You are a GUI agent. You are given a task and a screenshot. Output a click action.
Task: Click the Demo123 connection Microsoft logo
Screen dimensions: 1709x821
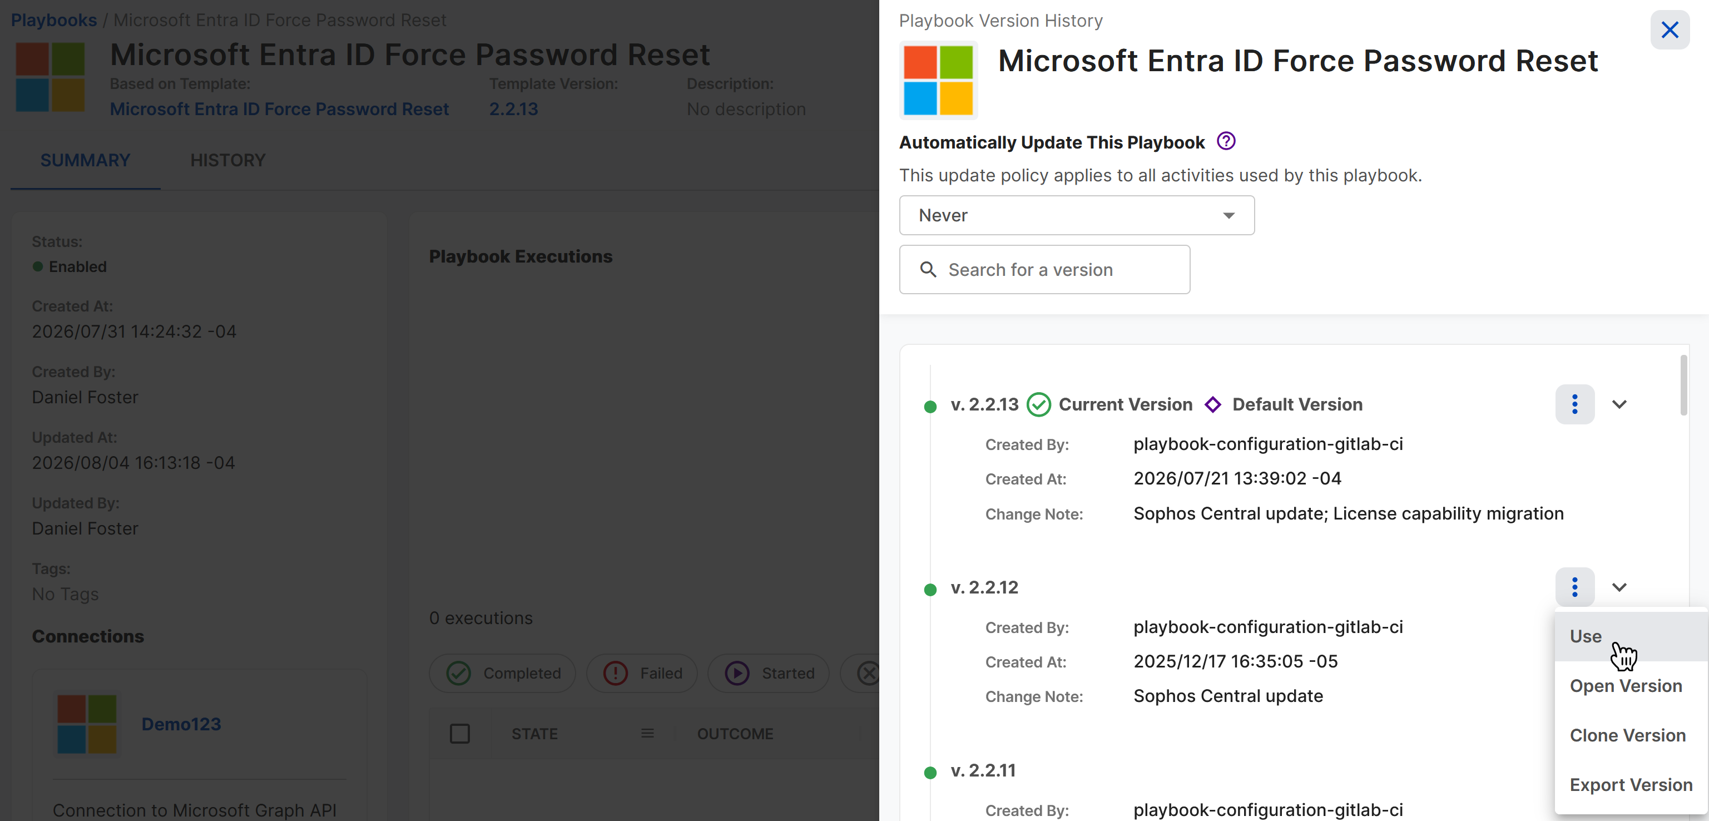(87, 724)
